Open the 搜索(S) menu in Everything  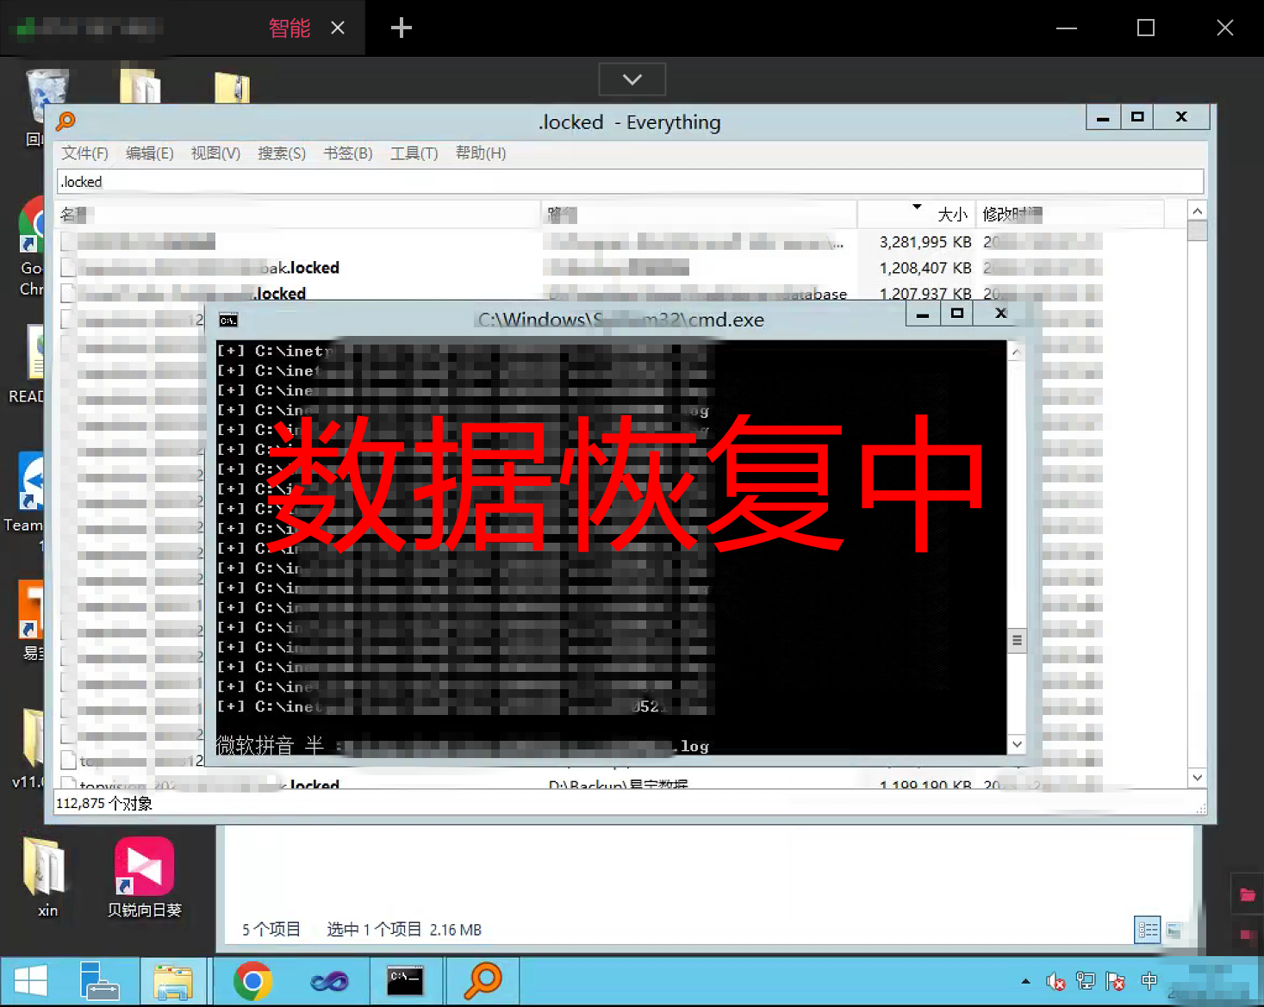(x=282, y=153)
